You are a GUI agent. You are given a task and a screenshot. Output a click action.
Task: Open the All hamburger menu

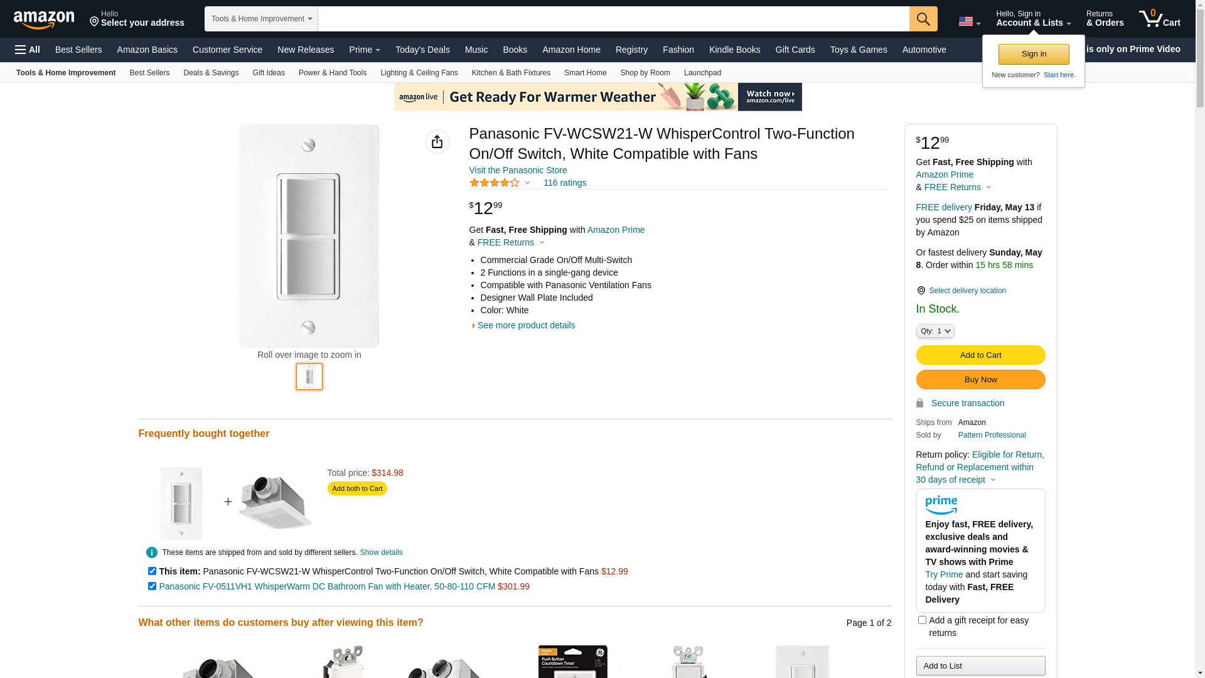(x=28, y=50)
